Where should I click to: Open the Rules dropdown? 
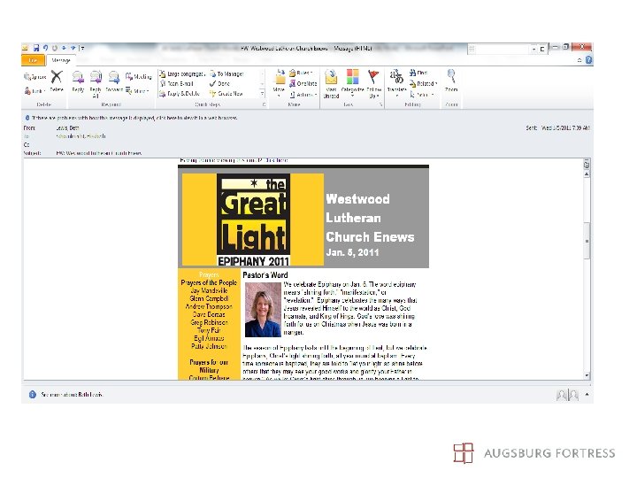pos(301,73)
